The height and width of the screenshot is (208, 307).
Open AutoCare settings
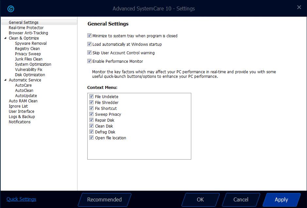click(x=23, y=85)
